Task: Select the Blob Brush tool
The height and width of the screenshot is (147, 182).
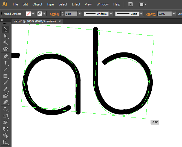Action: coord(5,96)
